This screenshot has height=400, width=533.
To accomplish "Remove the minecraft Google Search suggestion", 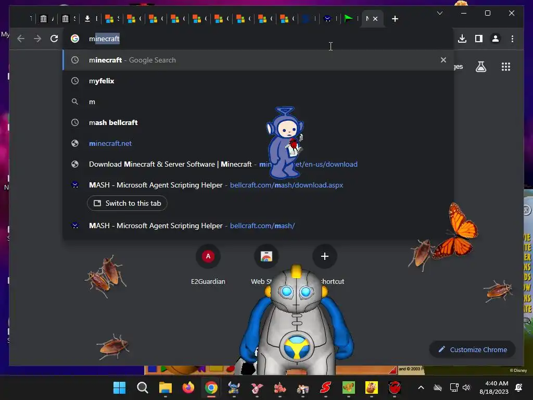I will [x=443, y=60].
